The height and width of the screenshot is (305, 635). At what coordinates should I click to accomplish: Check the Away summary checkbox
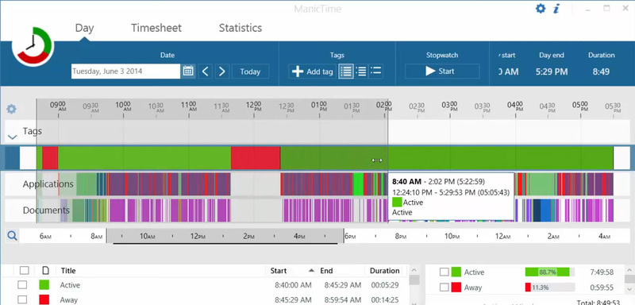(x=444, y=288)
